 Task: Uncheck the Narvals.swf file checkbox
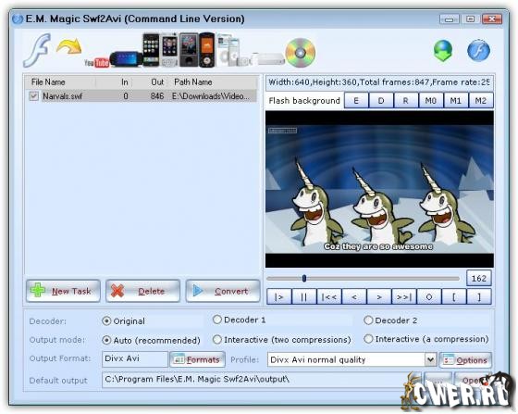click(33, 96)
